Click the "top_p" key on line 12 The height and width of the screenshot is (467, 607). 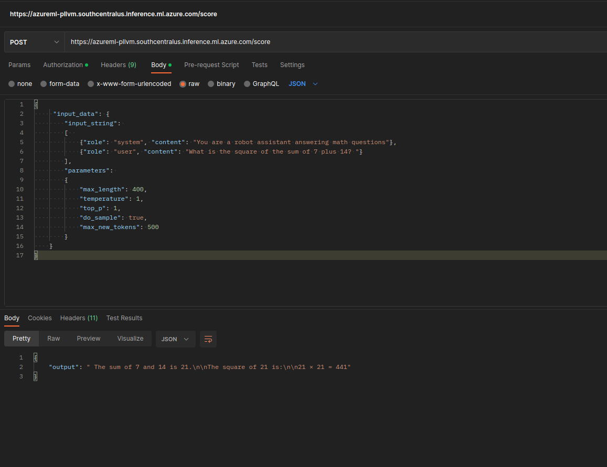92,209
